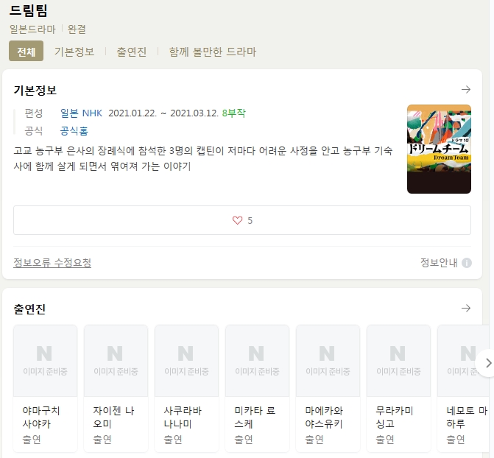494x458 pixels.
Task: Click 정보오류 수정요청 link
Action: 52,262
